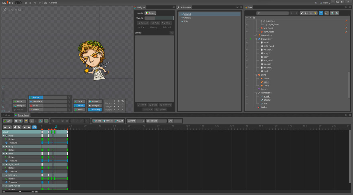
Task: Click the key icon next to Rotate
Action: click(69, 97)
